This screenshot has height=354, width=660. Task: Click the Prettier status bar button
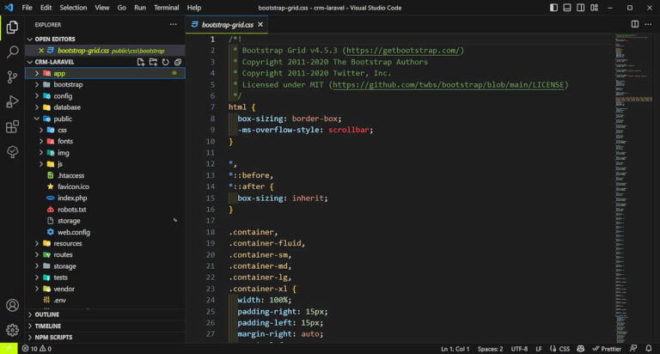[607, 349]
